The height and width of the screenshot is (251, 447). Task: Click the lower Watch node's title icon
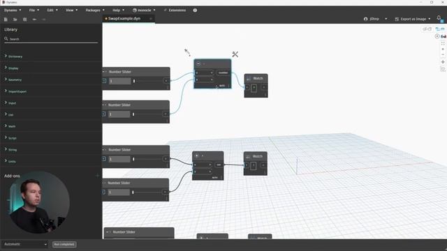[x=248, y=156]
